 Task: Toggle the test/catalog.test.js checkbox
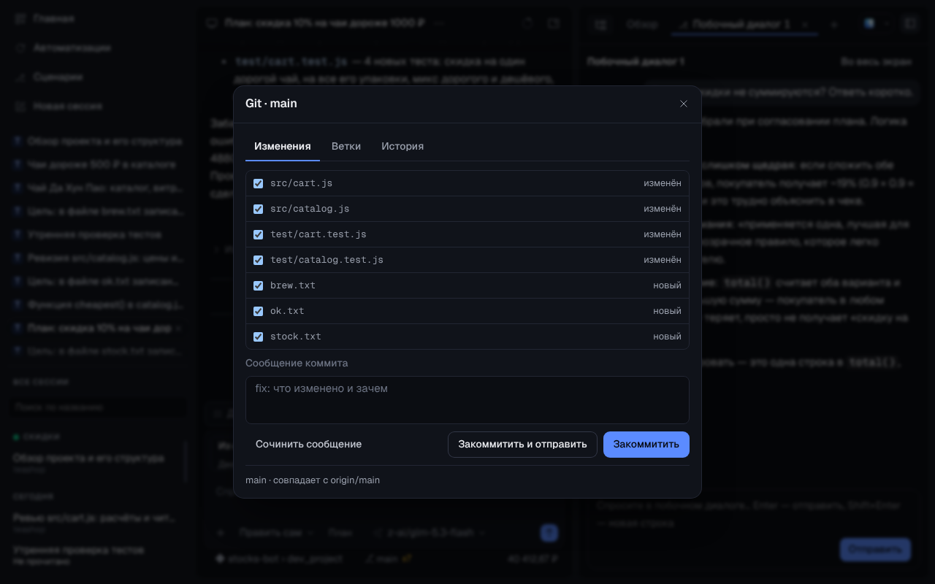coord(258,260)
